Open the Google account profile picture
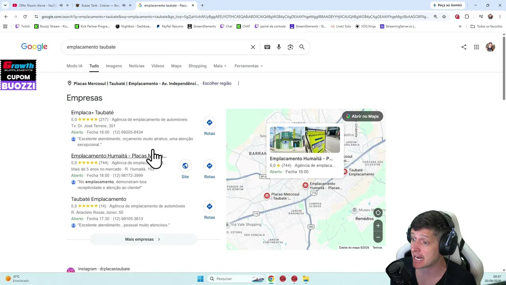The height and width of the screenshot is (285, 506). (490, 47)
